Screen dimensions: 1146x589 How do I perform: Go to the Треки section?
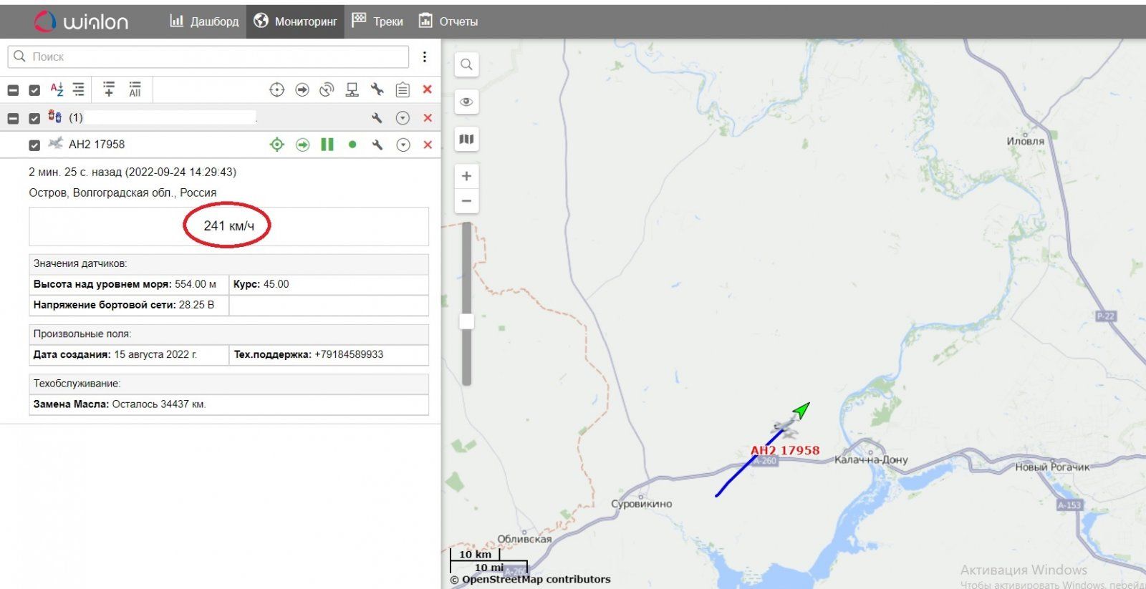tap(377, 21)
